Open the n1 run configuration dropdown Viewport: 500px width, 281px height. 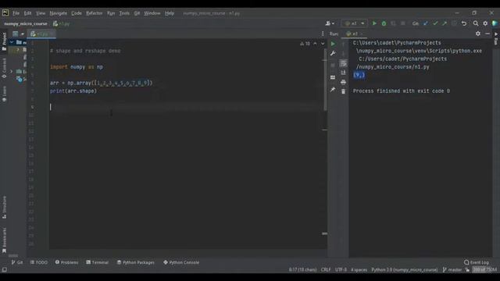[355, 23]
